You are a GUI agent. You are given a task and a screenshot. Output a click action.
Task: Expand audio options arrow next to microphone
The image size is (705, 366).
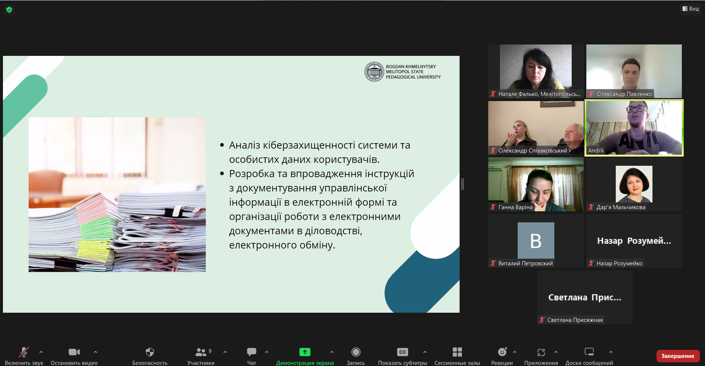(x=41, y=352)
